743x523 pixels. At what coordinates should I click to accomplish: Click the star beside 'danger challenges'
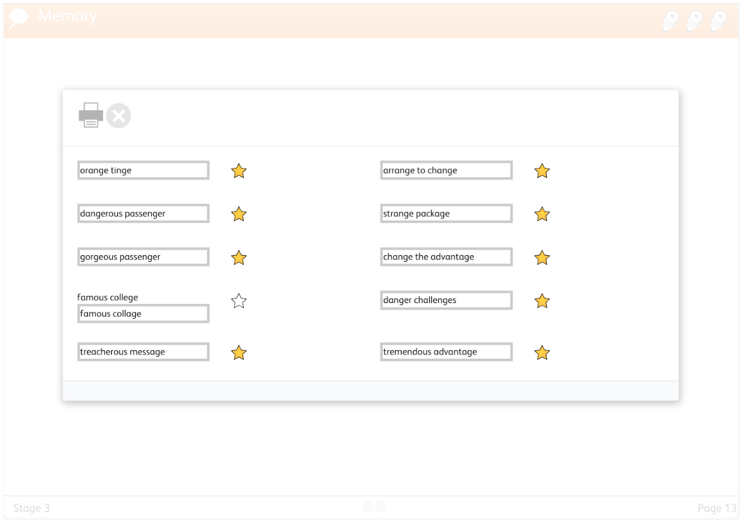pos(542,301)
